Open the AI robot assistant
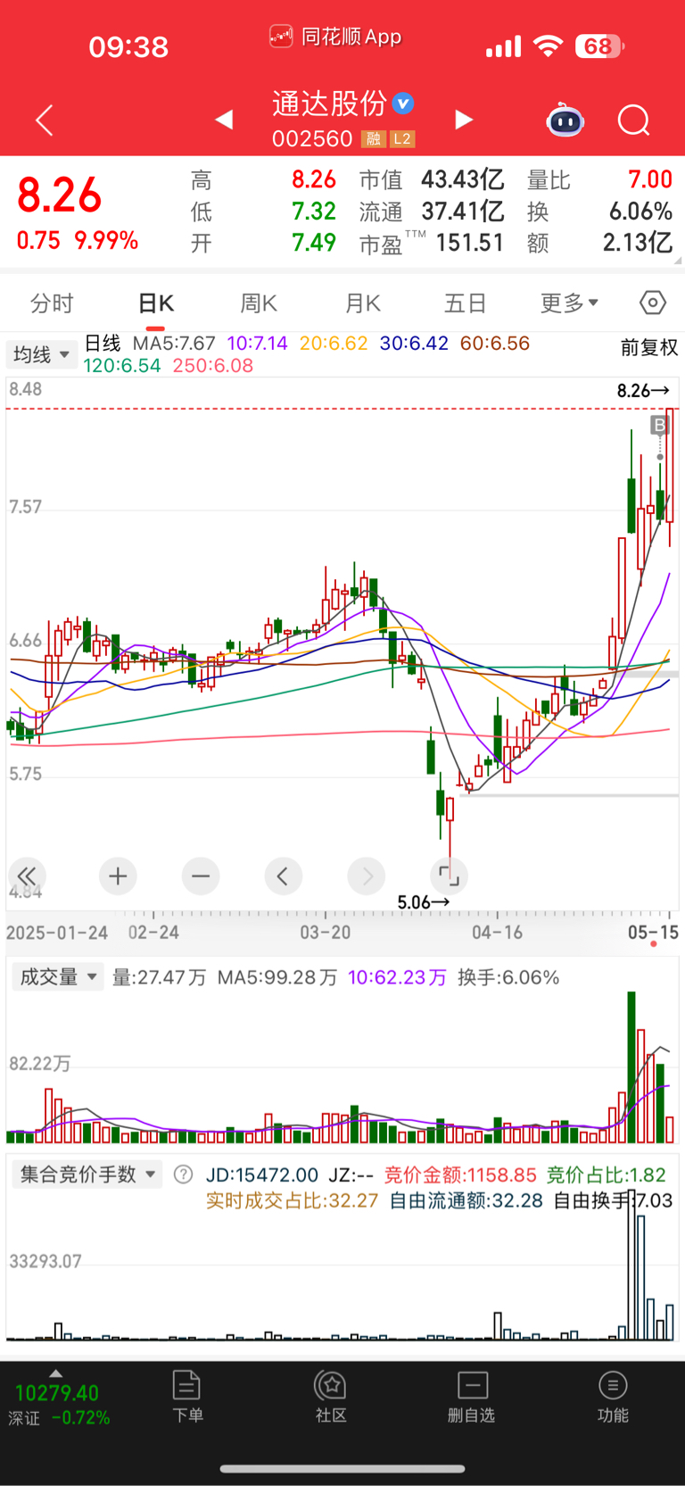685x1486 pixels. [x=565, y=120]
